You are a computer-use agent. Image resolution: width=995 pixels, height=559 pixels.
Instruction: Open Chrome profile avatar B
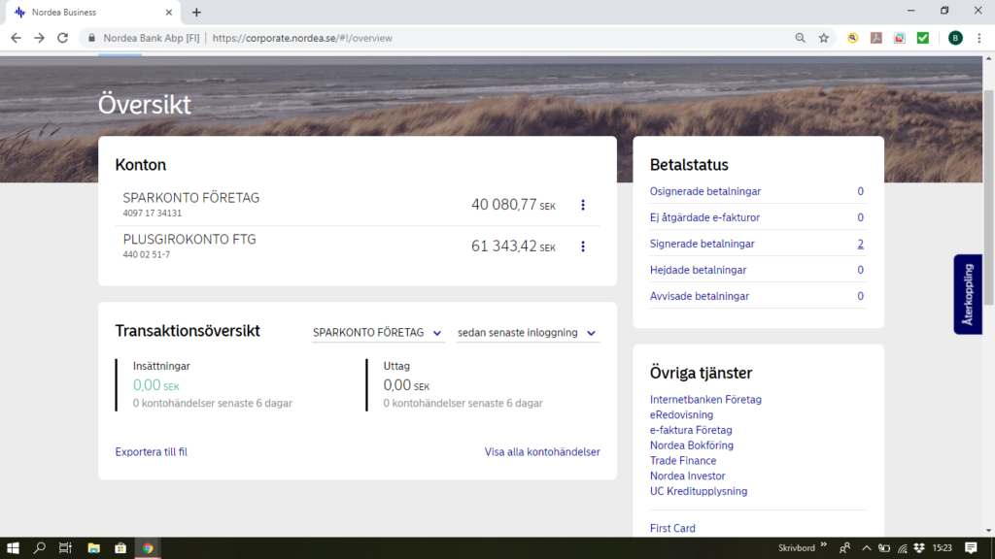click(x=955, y=38)
